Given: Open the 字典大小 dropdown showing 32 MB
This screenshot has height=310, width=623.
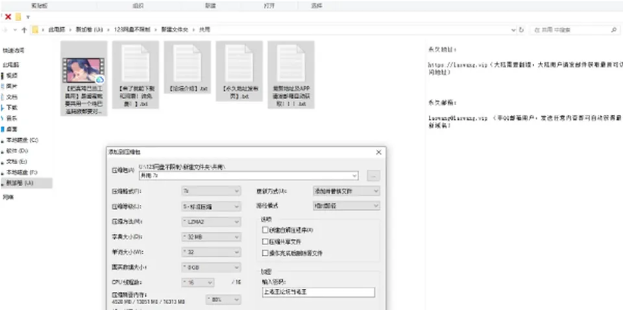Looking at the screenshot, I should [212, 237].
